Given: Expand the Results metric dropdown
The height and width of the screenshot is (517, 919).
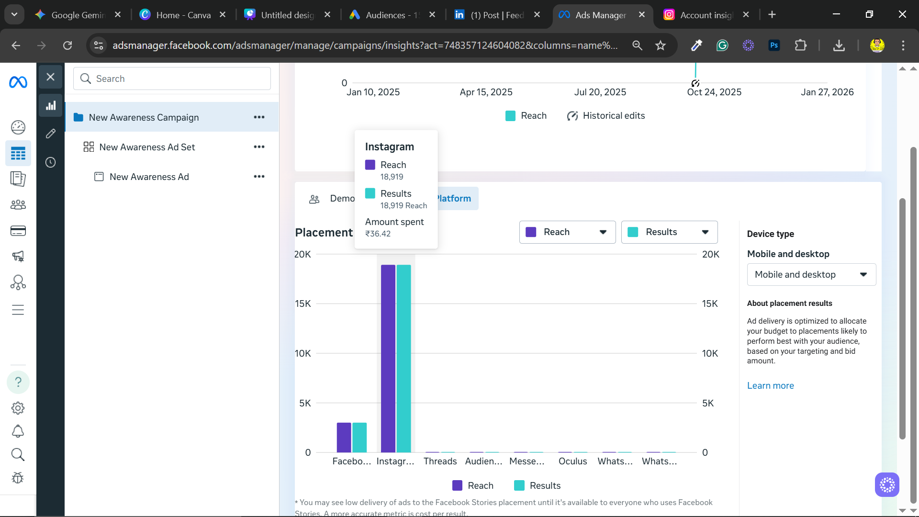Looking at the screenshot, I should 669,232.
